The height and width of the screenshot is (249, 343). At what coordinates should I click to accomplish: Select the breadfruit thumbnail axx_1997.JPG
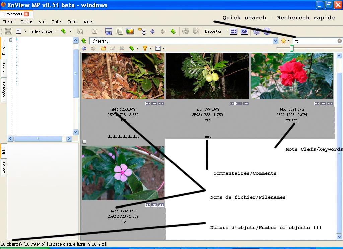(x=208, y=76)
